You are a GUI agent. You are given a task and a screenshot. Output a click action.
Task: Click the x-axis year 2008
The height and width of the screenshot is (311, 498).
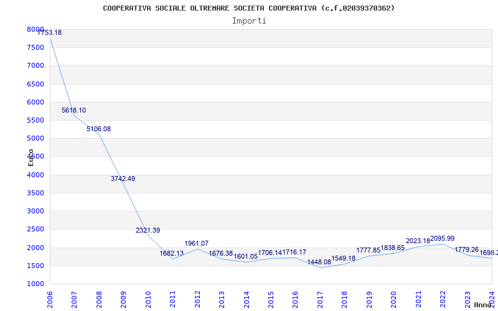click(99, 300)
